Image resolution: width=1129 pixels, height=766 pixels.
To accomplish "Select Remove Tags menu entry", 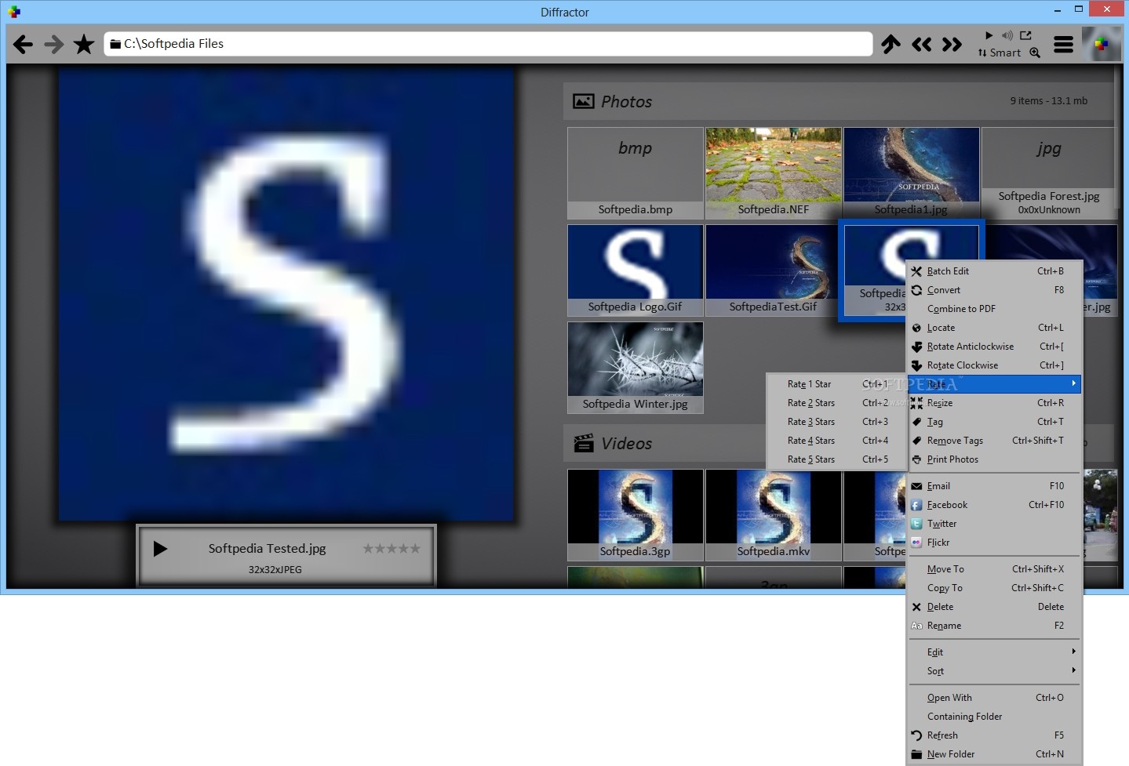I will pos(994,441).
